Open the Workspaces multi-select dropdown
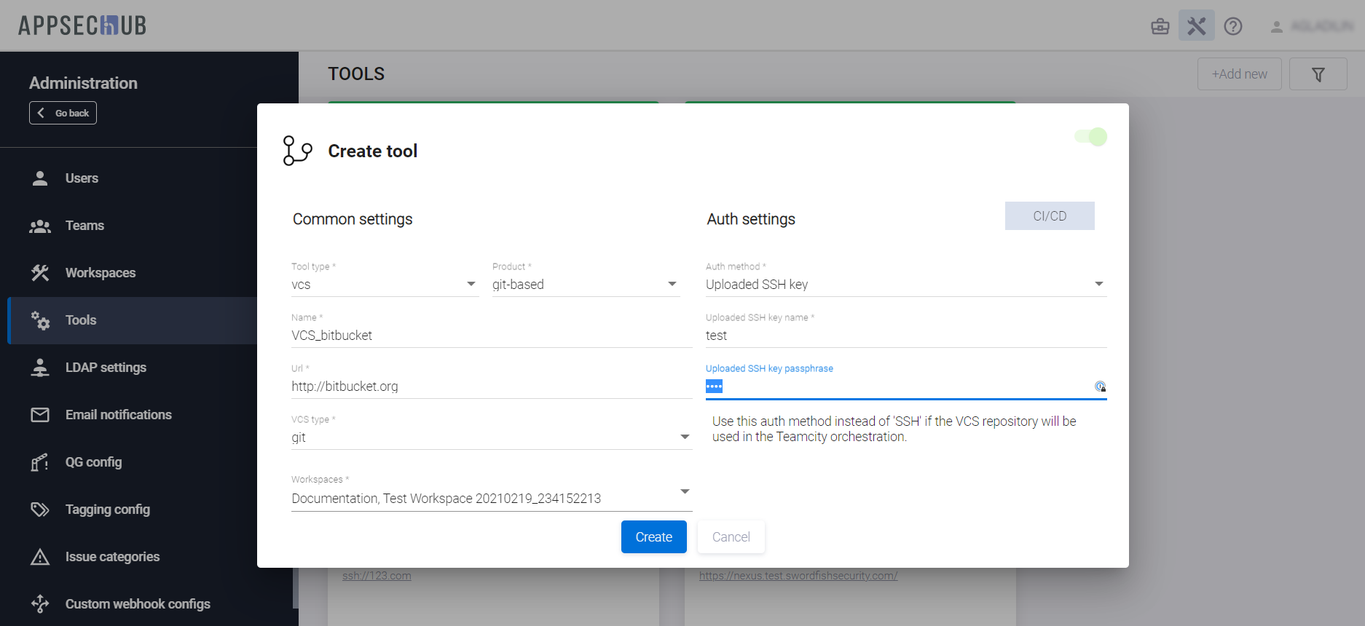Image resolution: width=1365 pixels, height=626 pixels. (x=684, y=493)
